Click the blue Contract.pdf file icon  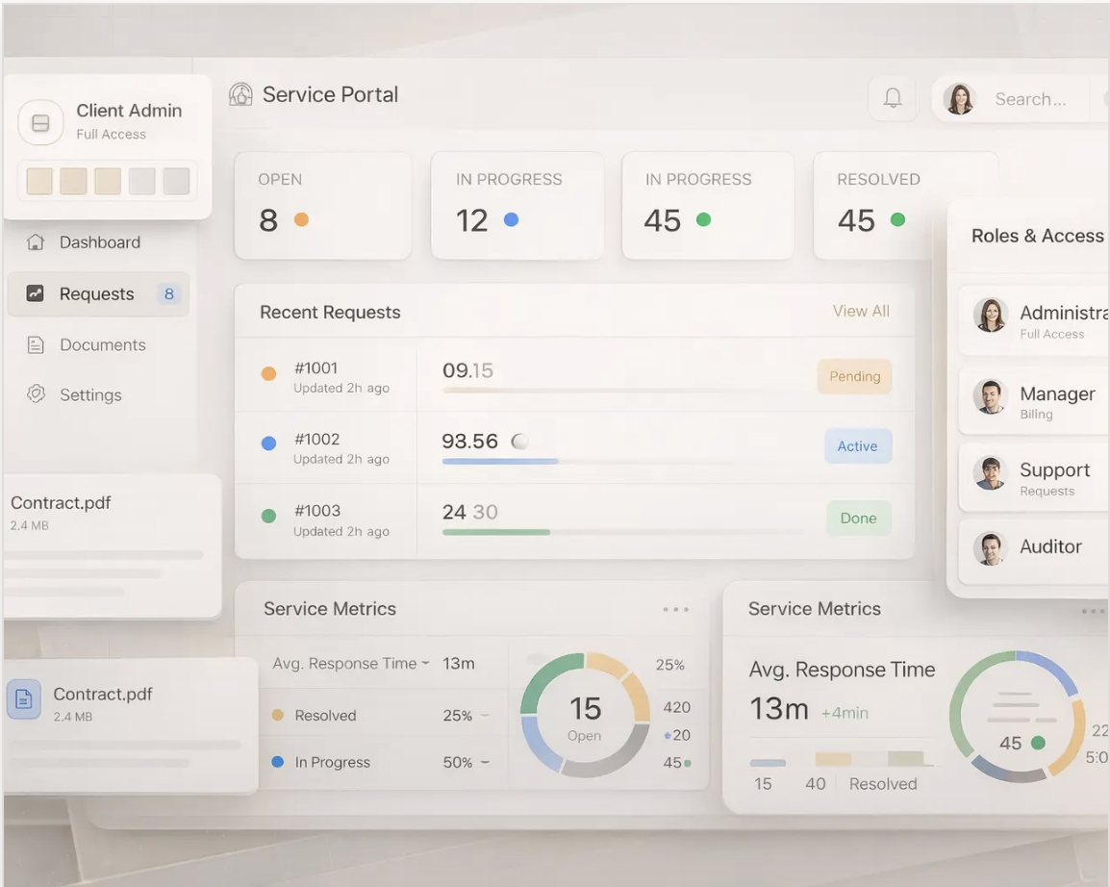24,699
